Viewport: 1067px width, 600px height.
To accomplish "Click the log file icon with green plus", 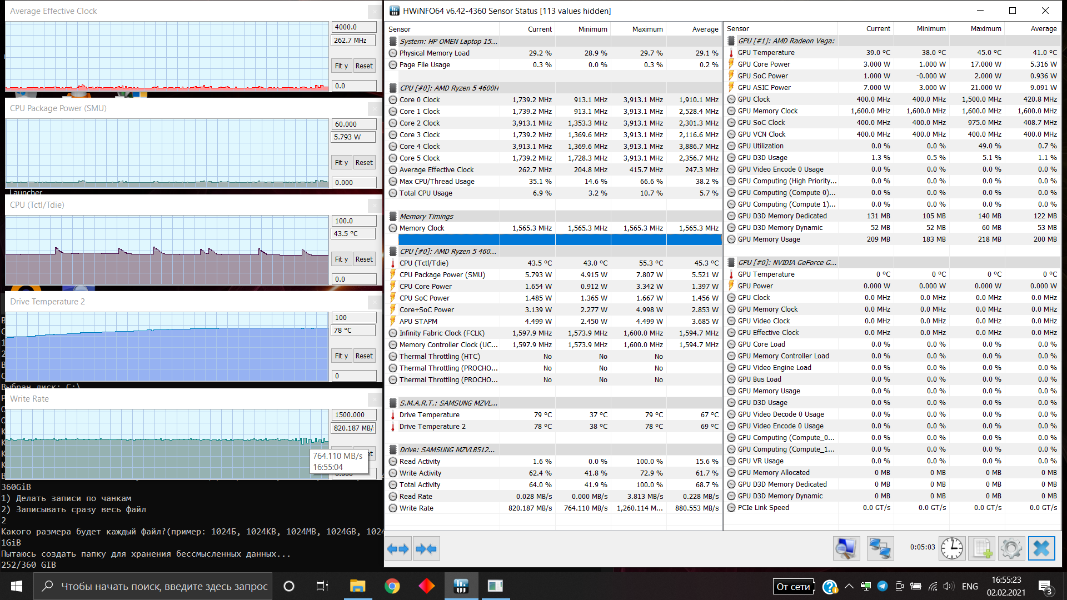I will pos(981,549).
